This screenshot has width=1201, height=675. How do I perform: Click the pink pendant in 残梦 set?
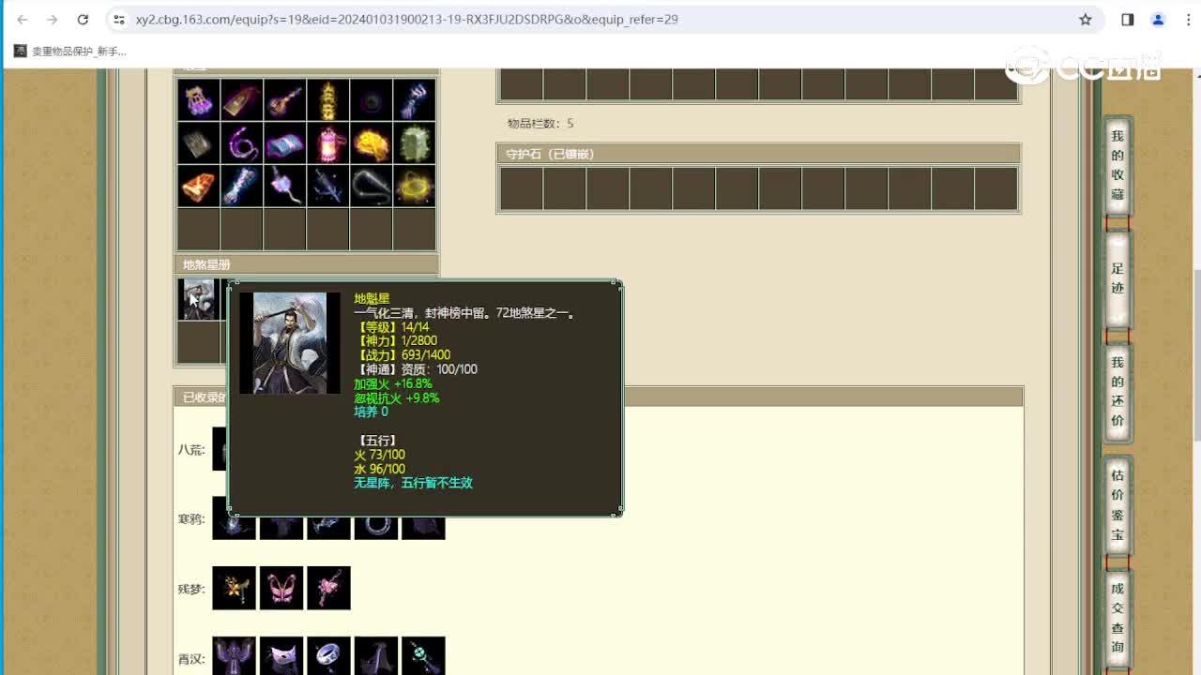coord(328,588)
